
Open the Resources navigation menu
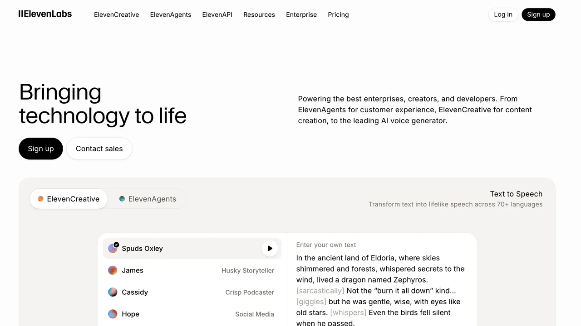(259, 14)
